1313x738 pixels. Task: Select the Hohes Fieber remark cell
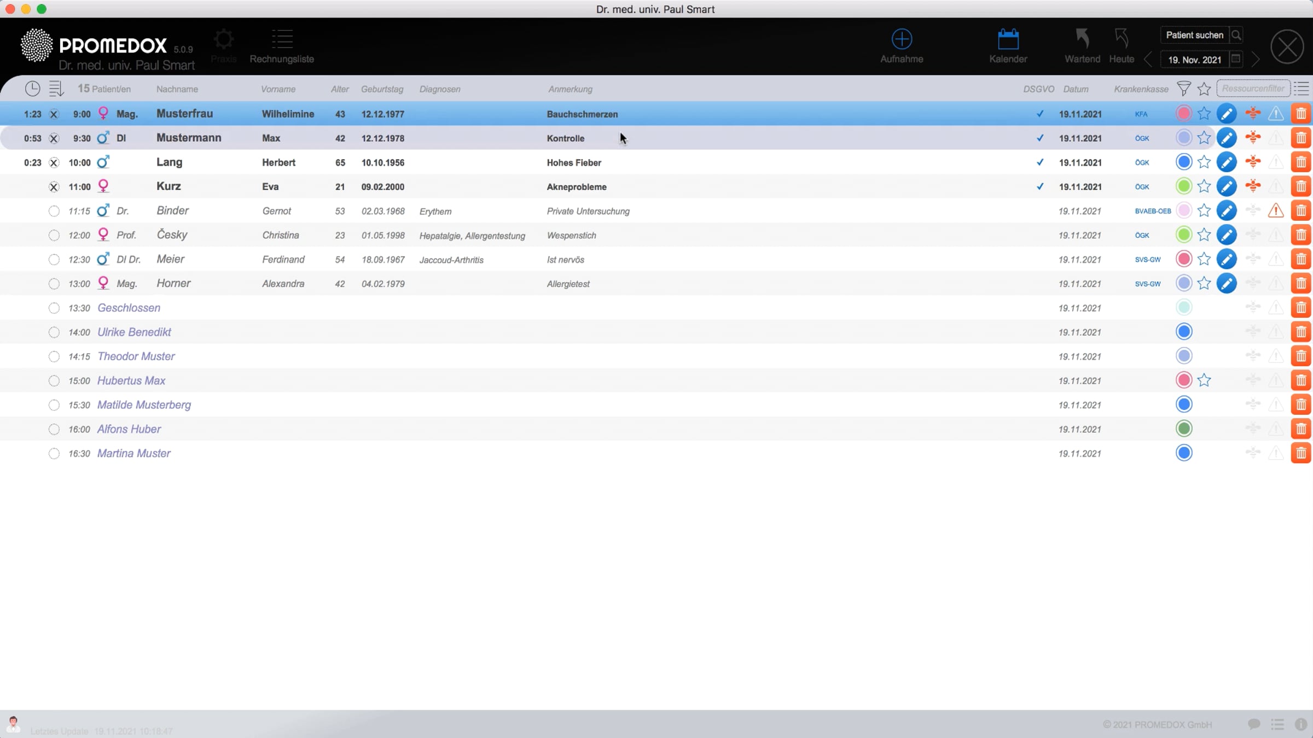coord(574,163)
